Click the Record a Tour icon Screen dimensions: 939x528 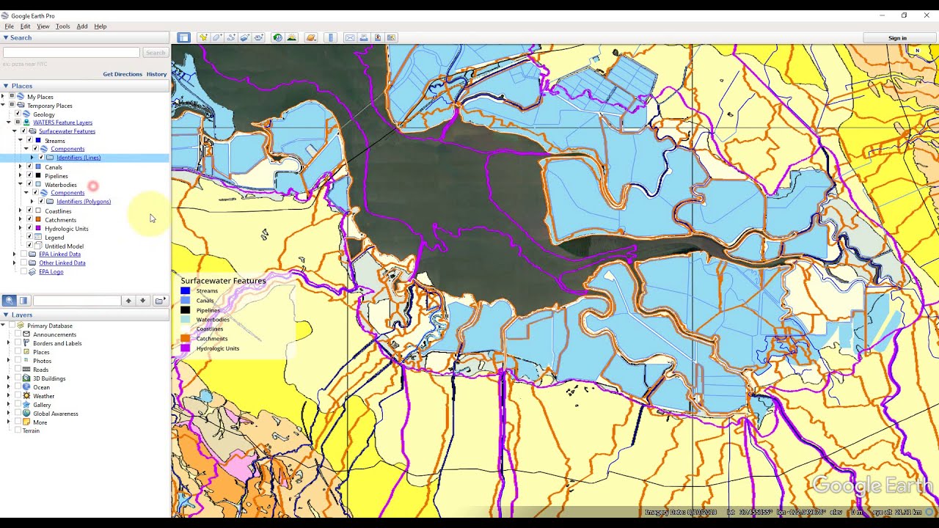pyautogui.click(x=259, y=37)
